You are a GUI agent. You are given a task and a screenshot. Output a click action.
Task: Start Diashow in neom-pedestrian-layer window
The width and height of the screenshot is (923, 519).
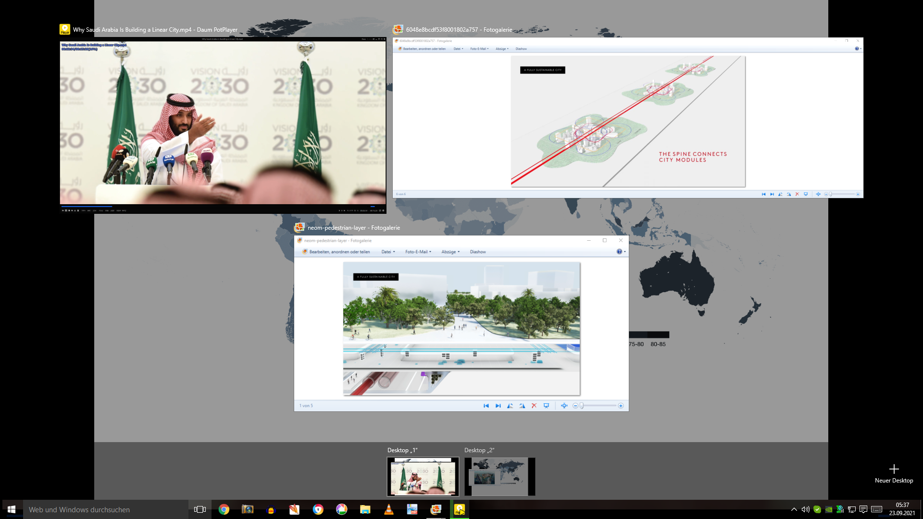(x=478, y=252)
